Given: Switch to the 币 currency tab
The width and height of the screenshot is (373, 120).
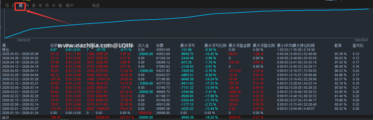Looking at the screenshot, I should point(47,5).
